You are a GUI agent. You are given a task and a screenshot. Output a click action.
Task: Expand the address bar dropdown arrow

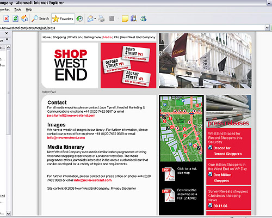pyautogui.click(x=267, y=28)
